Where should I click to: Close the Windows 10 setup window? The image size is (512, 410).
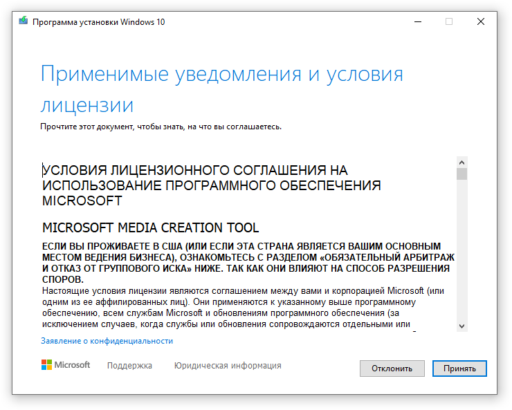[481, 22]
